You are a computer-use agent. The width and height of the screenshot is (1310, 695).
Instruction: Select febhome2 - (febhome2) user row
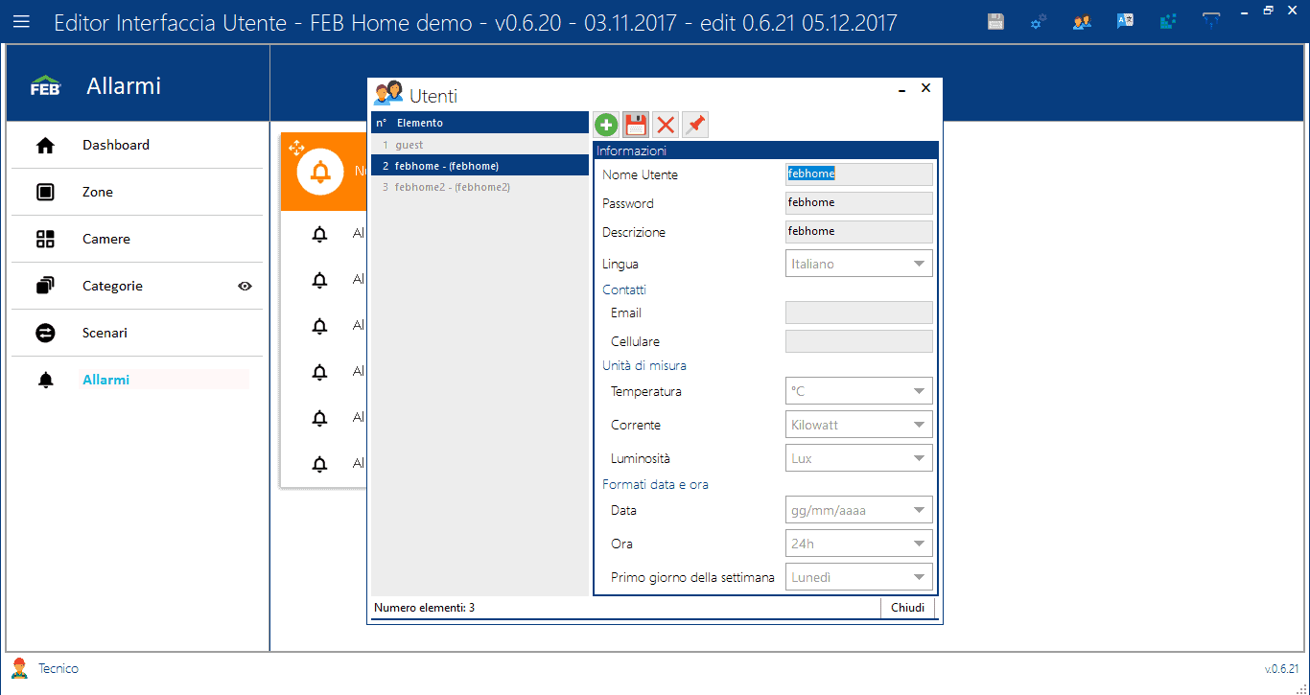click(480, 187)
